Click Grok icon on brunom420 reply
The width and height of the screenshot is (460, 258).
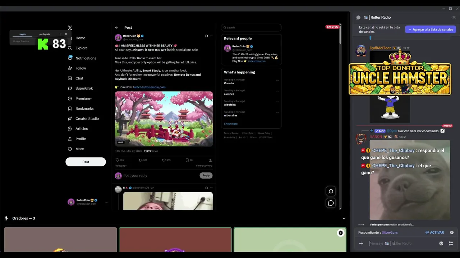pos(206,188)
